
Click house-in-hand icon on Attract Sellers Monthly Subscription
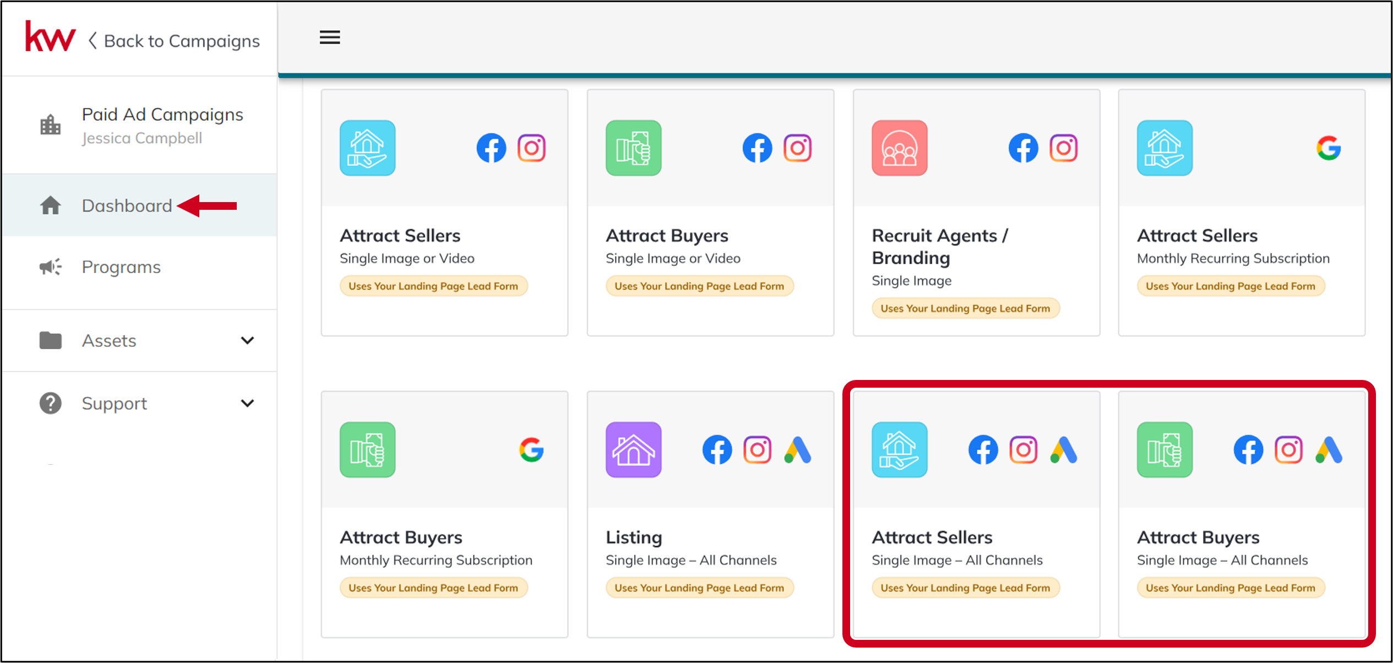click(x=1165, y=148)
